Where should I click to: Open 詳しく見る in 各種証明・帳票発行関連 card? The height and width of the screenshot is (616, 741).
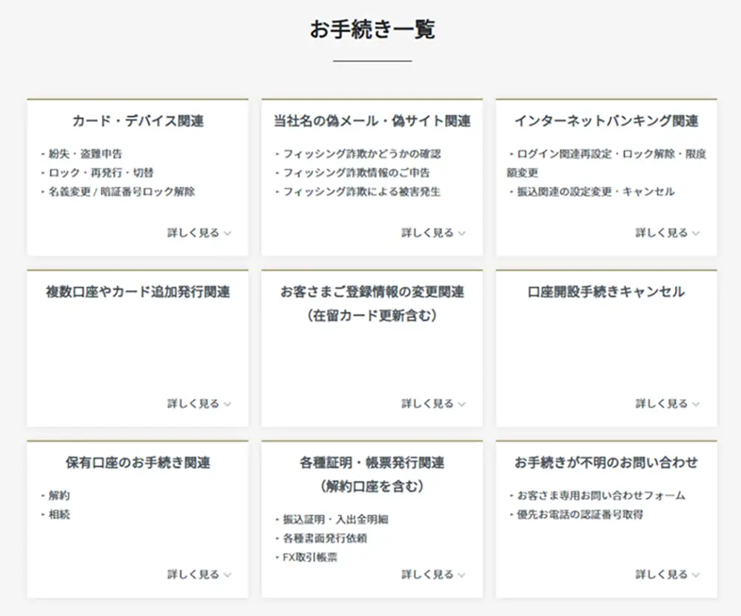pos(433,575)
